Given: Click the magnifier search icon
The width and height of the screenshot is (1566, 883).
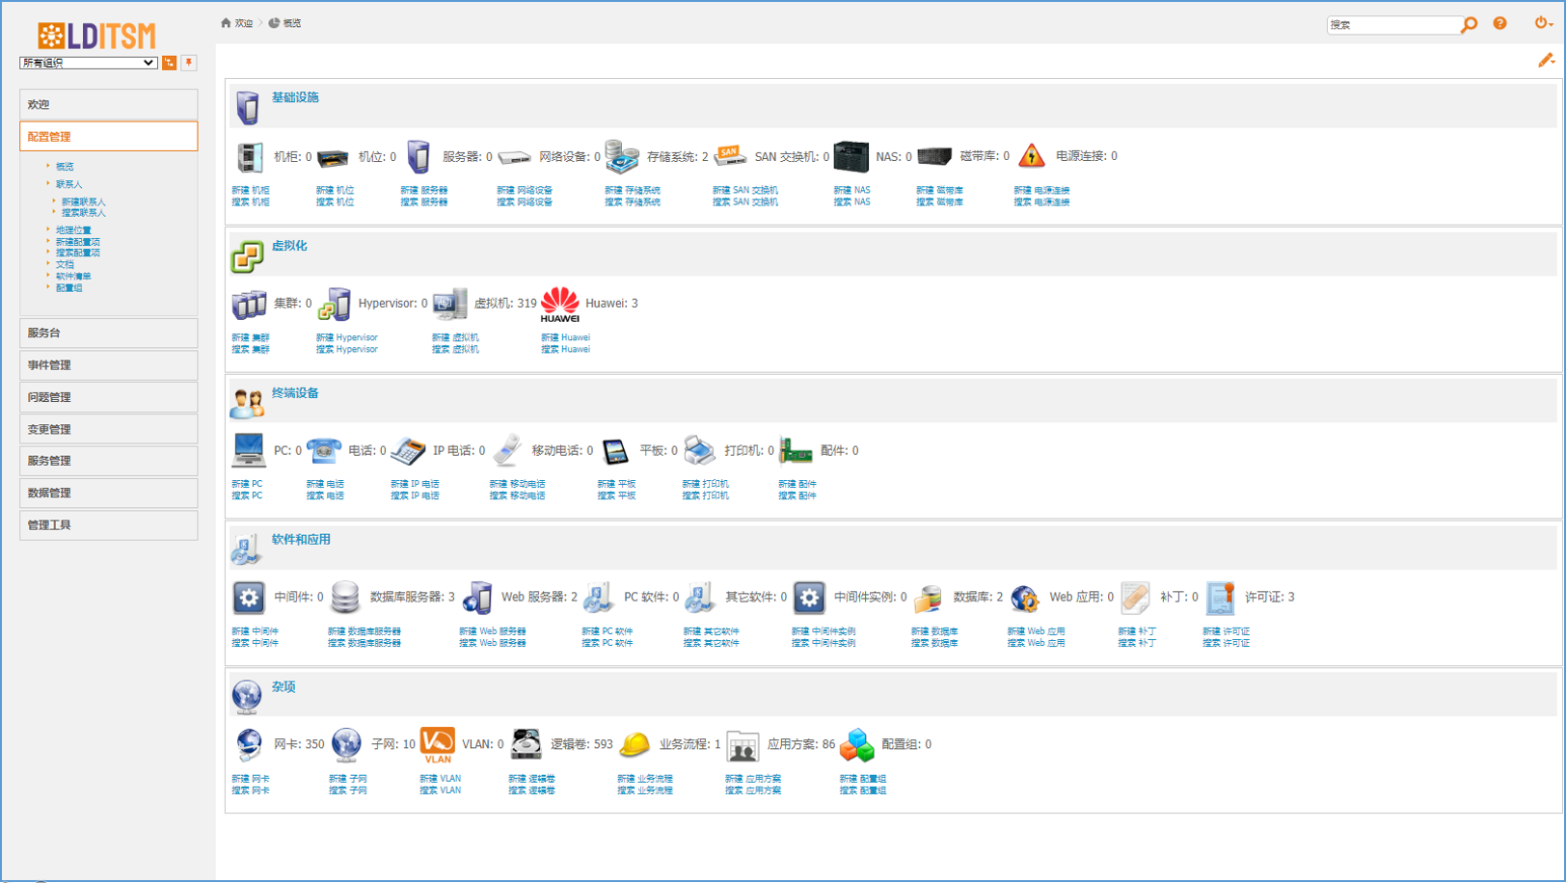Looking at the screenshot, I should [1469, 25].
